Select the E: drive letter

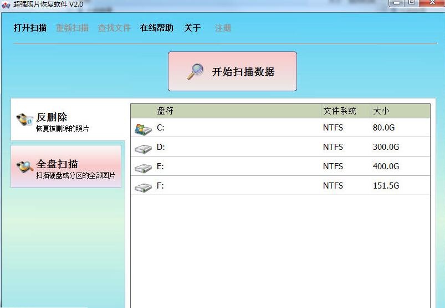click(x=160, y=166)
